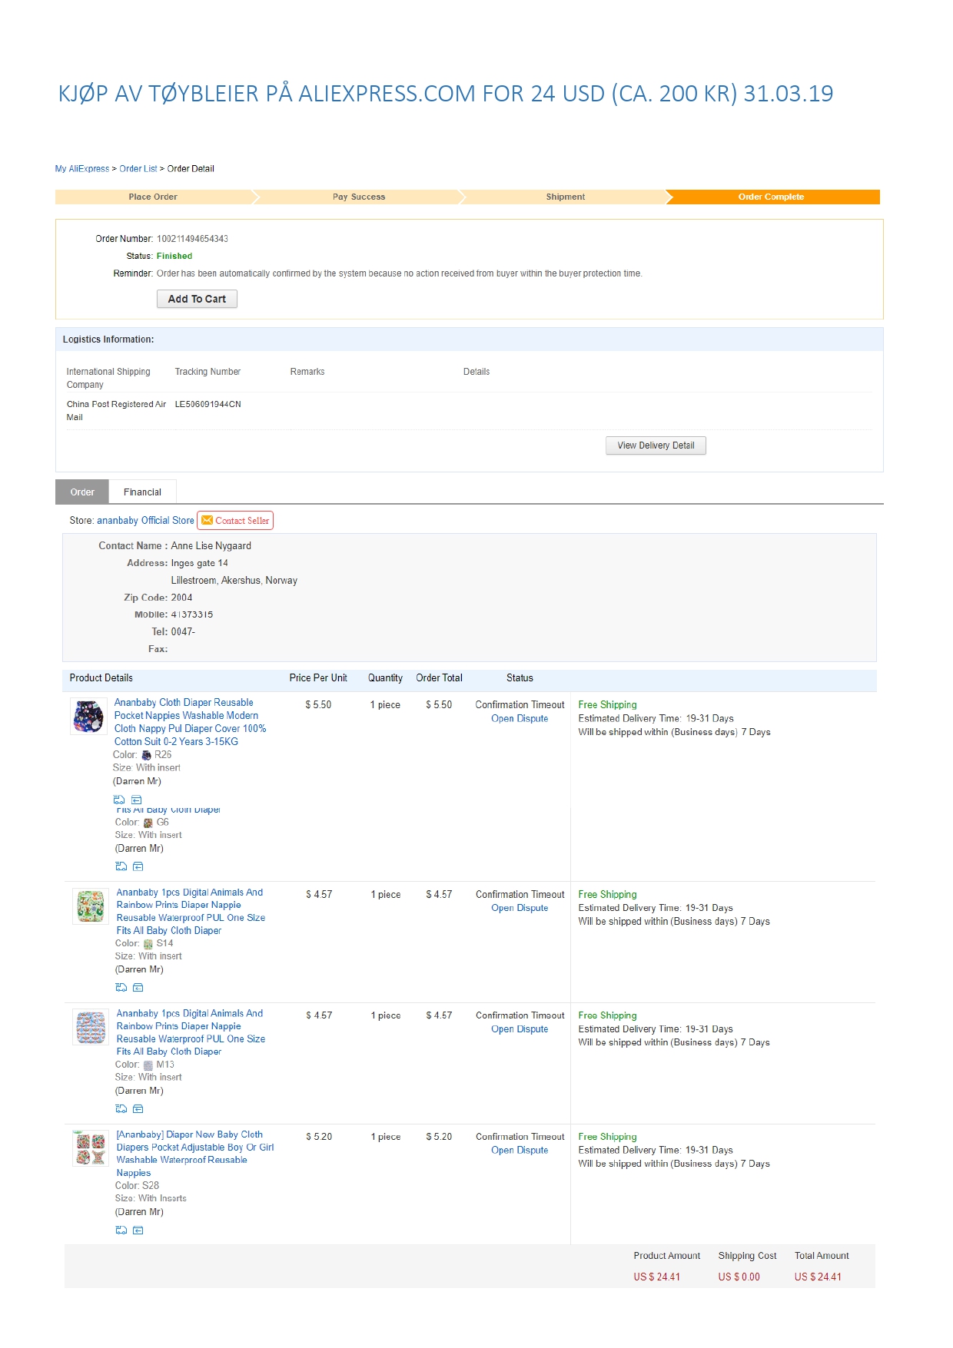Open the S14 Digital Animals Rainbow Prints link
Viewport: 953px width, 1348px height.
click(191, 912)
